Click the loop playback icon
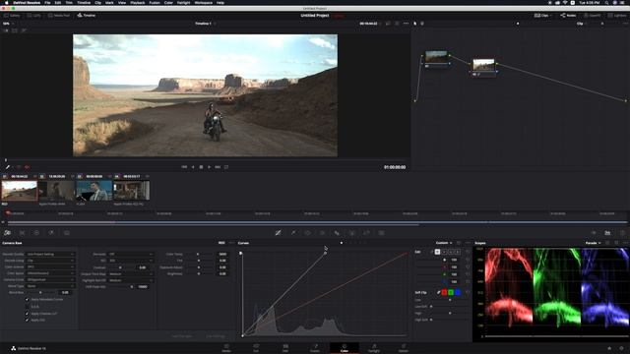Viewport: 630px width, 354px height. (226, 167)
